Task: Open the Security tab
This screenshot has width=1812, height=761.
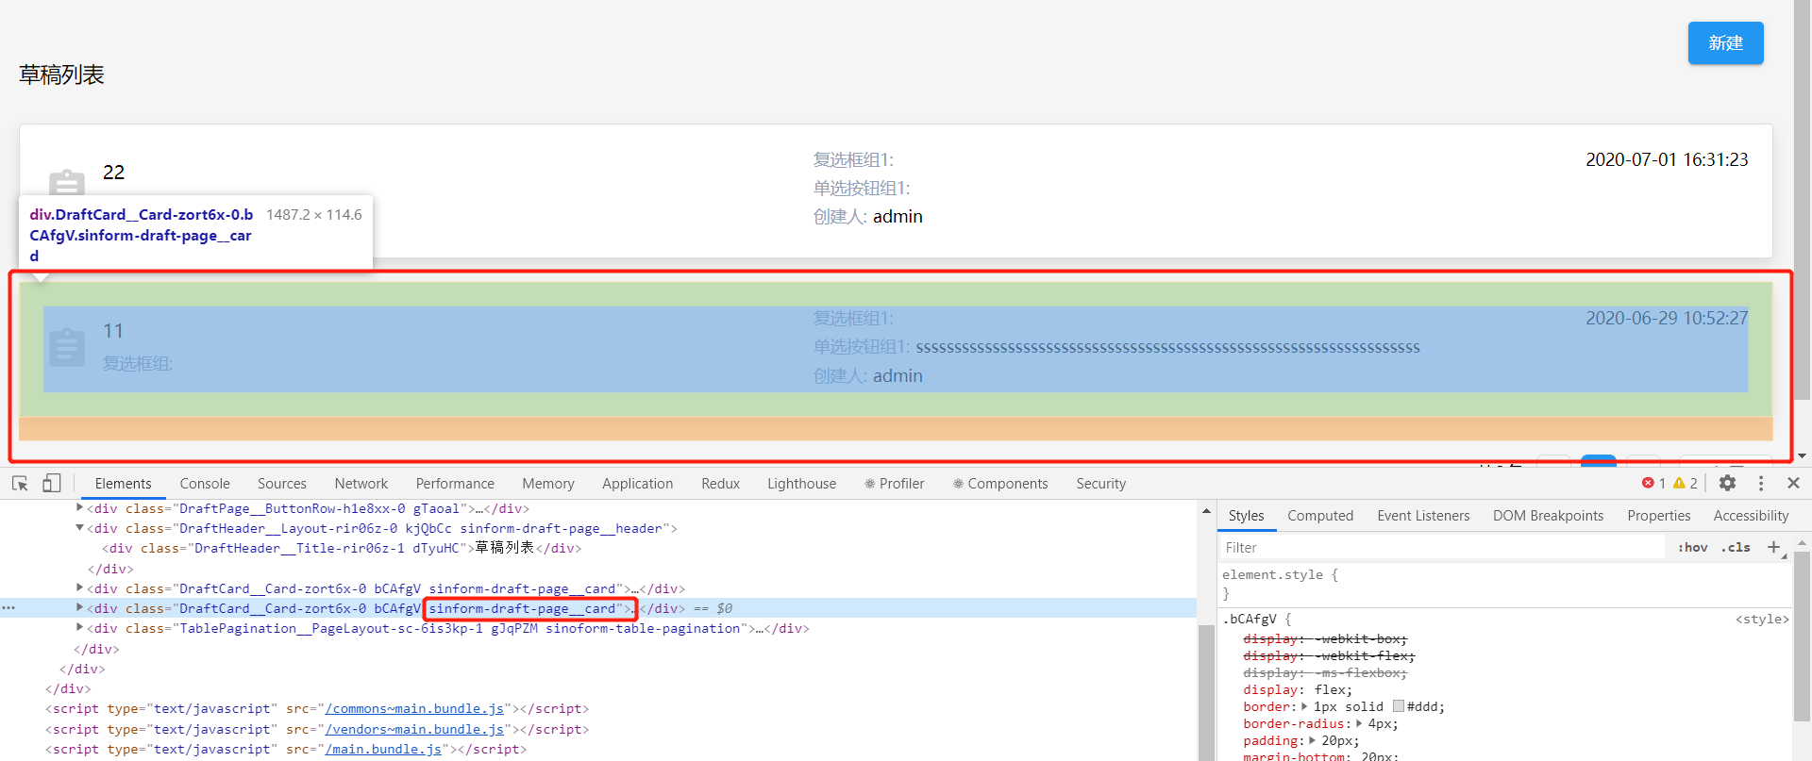Action: [x=1101, y=484]
